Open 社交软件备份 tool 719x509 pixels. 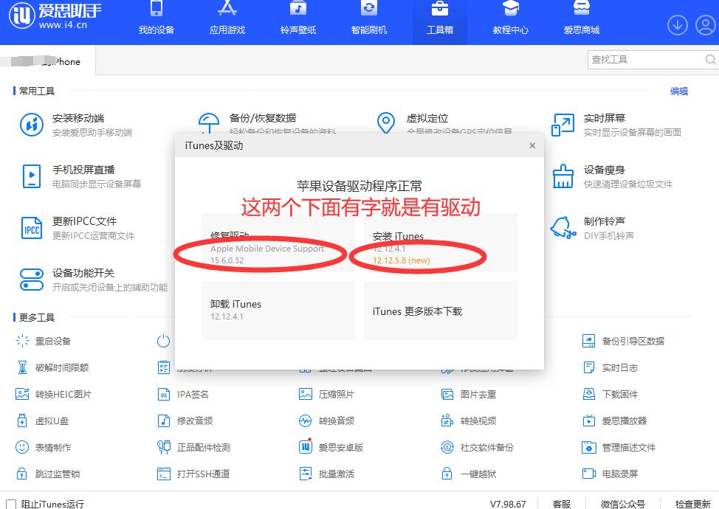(x=477, y=447)
